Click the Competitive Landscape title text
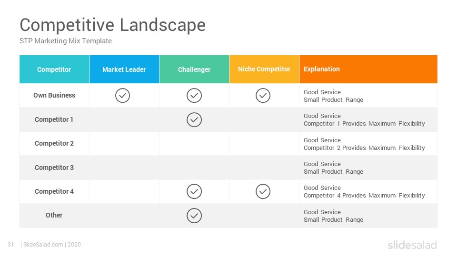This screenshot has height=257, width=457. 112,25
